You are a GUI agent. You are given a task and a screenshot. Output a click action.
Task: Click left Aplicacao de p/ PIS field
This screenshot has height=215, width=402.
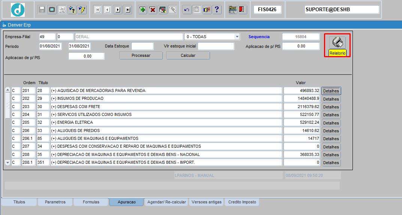pyautogui.click(x=86, y=56)
